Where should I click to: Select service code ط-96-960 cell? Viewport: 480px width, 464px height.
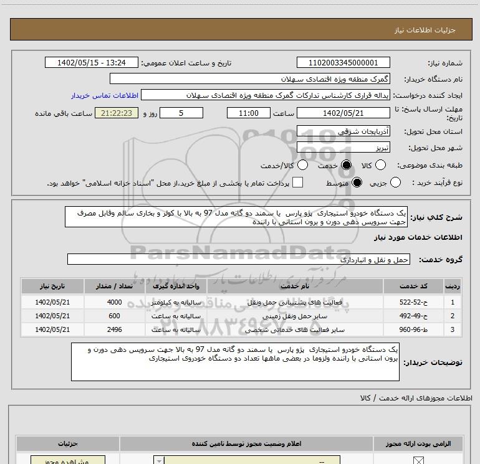[413, 329]
